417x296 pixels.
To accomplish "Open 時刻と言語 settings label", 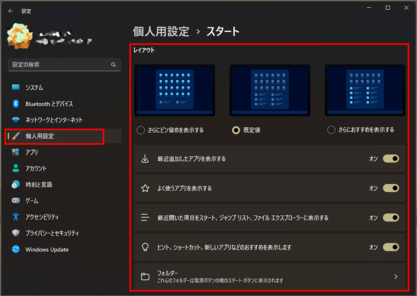I will tap(39, 185).
